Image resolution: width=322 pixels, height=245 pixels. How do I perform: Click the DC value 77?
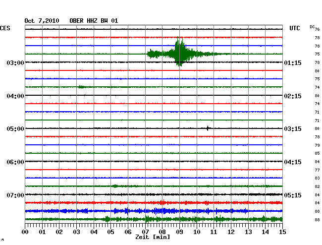tap(317, 170)
